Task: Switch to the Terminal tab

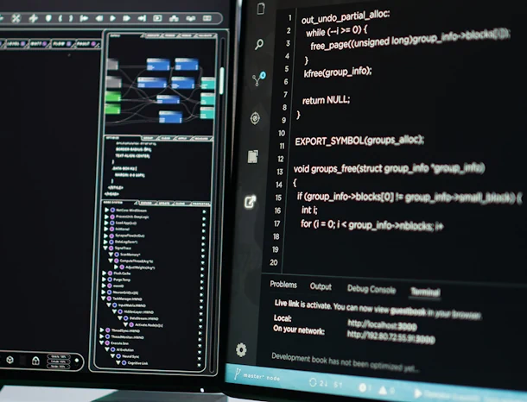Action: (425, 292)
